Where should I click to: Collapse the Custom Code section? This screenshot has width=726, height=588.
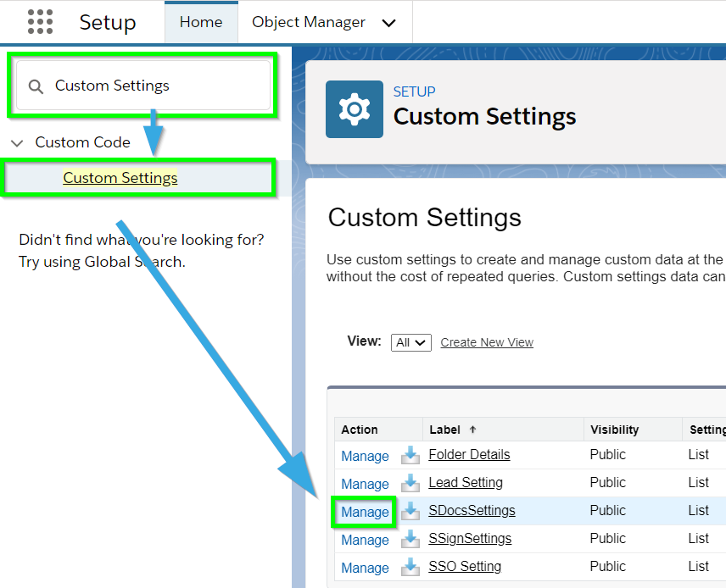click(17, 143)
